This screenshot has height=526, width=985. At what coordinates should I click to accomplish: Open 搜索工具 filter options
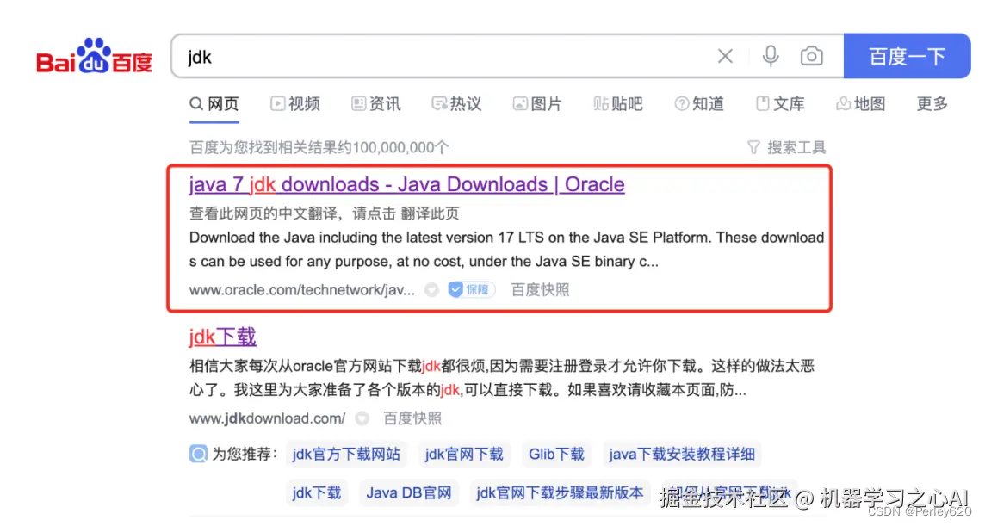click(786, 148)
